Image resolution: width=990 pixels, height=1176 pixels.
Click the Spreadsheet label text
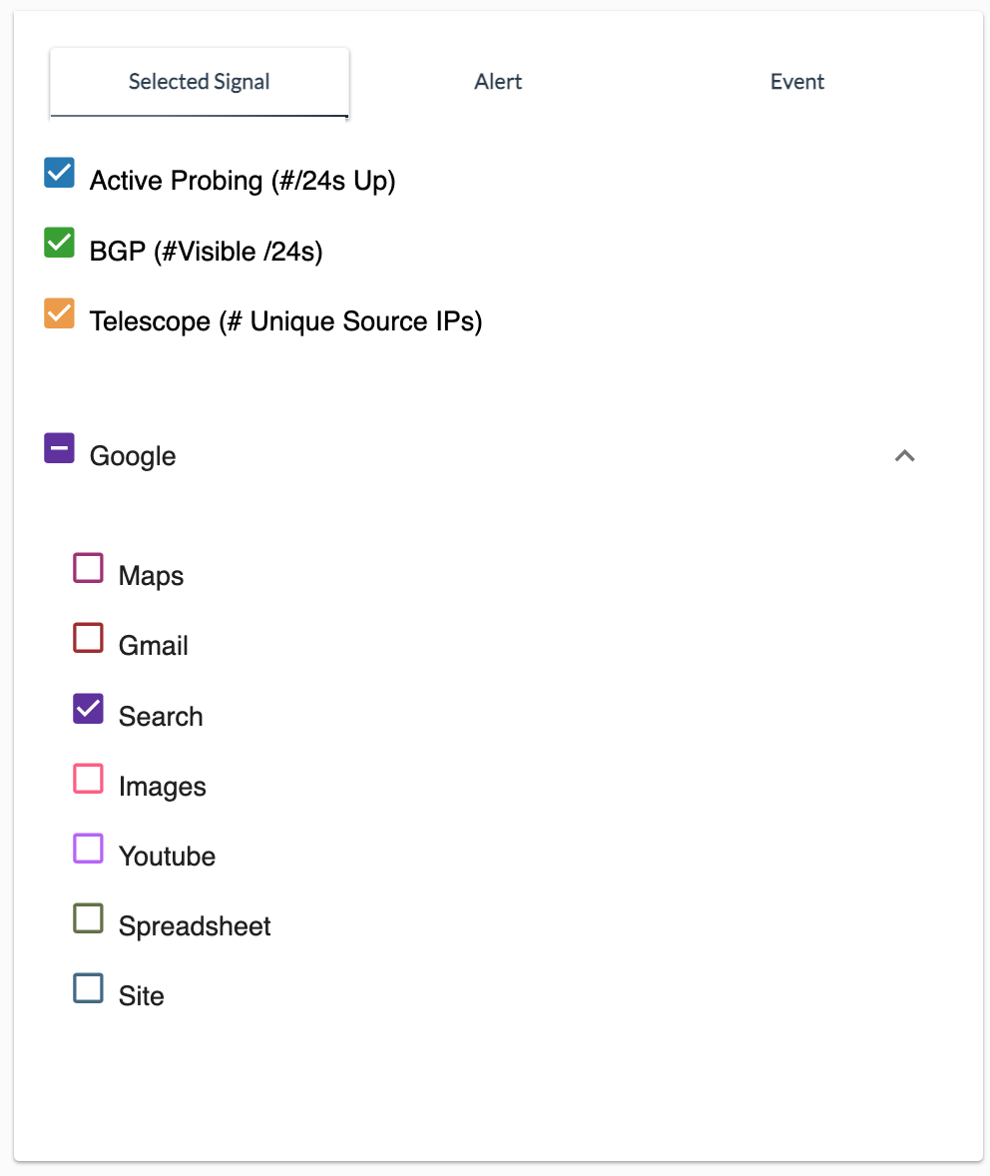(195, 926)
